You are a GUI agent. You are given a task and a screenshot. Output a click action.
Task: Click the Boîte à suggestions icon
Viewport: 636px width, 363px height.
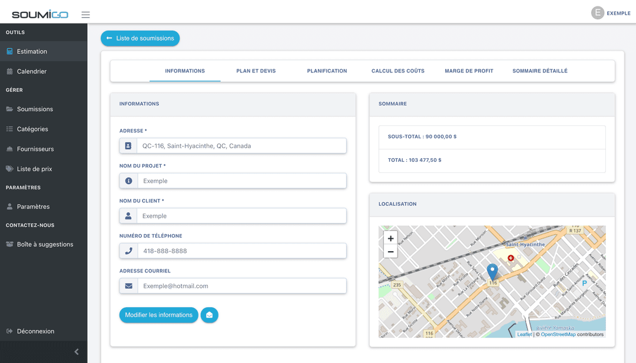(x=9, y=244)
